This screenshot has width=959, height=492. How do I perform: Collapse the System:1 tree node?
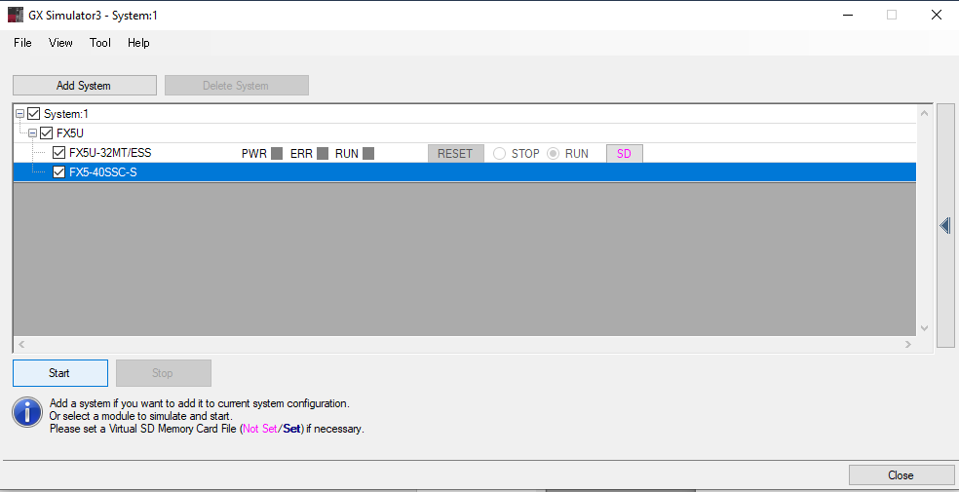(x=20, y=114)
